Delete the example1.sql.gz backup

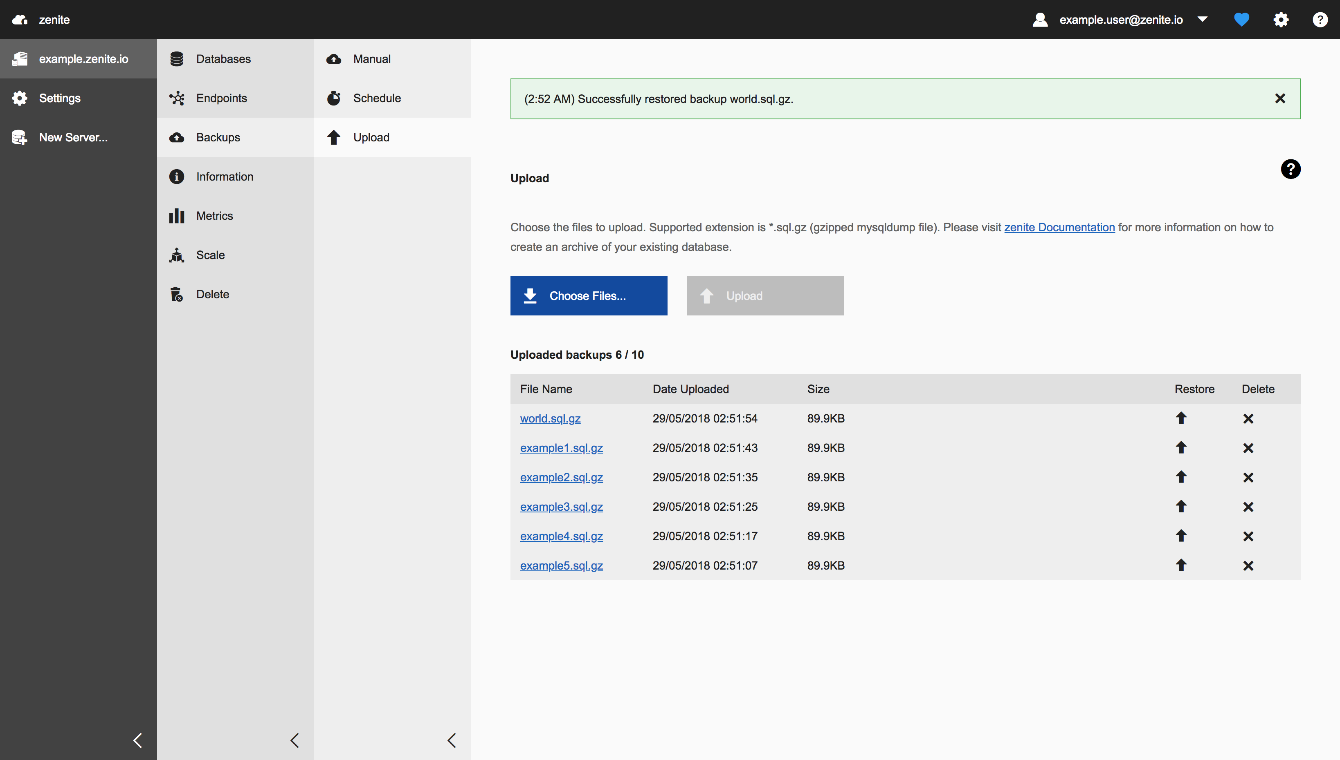tap(1248, 448)
